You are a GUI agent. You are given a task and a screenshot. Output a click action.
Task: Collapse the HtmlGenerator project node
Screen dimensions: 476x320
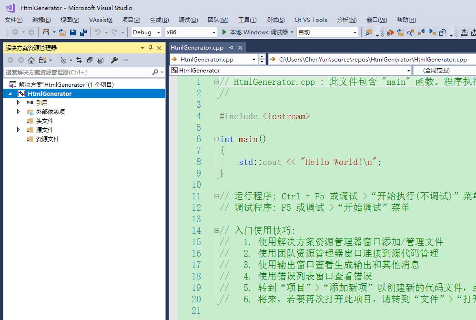[10, 93]
